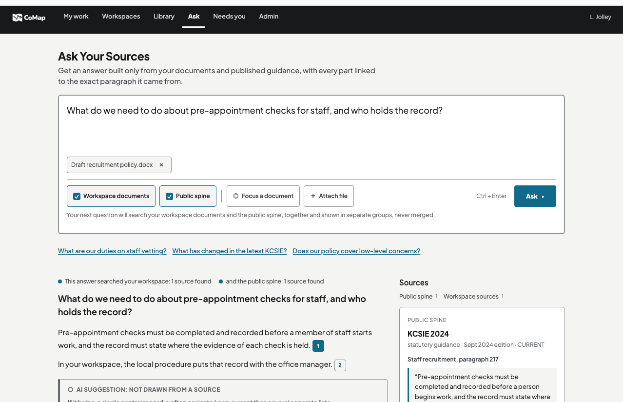The height and width of the screenshot is (402, 623).
Task: Submit the question with the Ask button
Action: pos(535,196)
